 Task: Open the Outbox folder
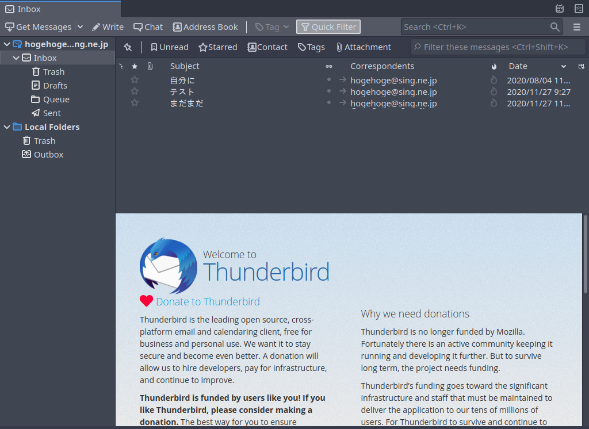coord(43,155)
